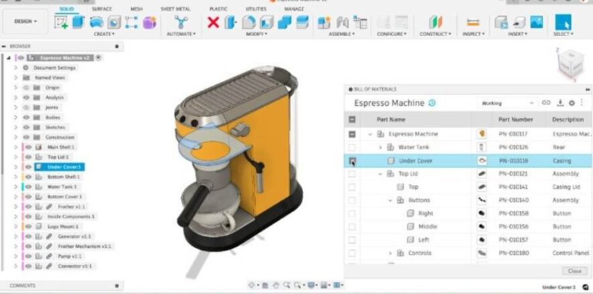The image size is (593, 294).
Task: Open the Working version dropdown
Action: coord(507,103)
